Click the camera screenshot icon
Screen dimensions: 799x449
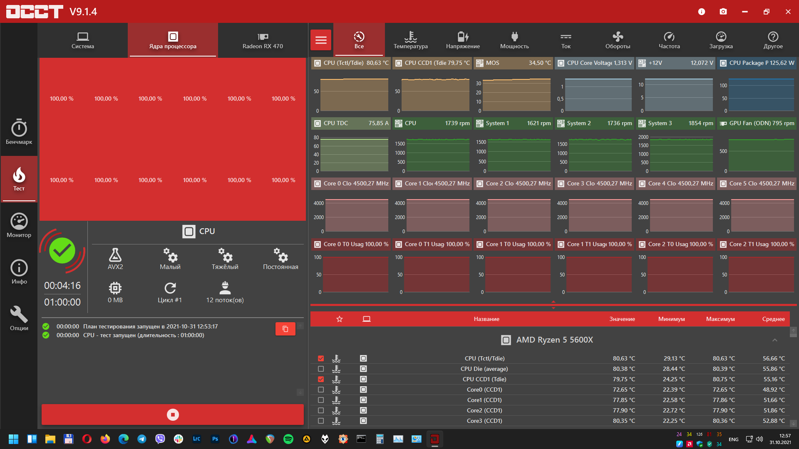723,12
